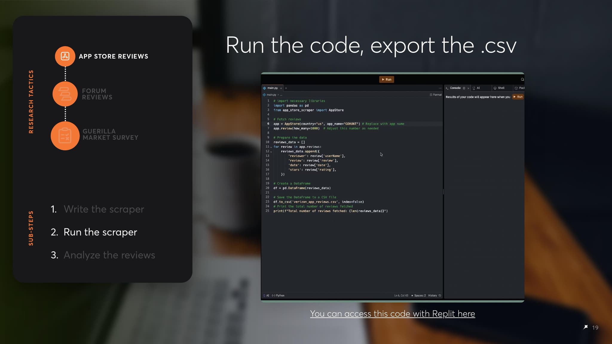Click the 'GUERILLA MARKET SURVEY' label
This screenshot has height=344, width=612.
point(111,134)
